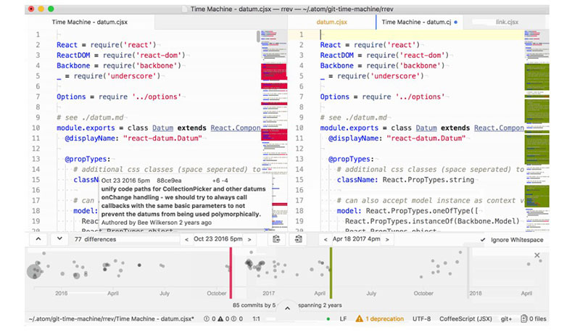Screen dimensions: 580x335
Task: Close the commit timeline with X
Action: click(x=537, y=255)
